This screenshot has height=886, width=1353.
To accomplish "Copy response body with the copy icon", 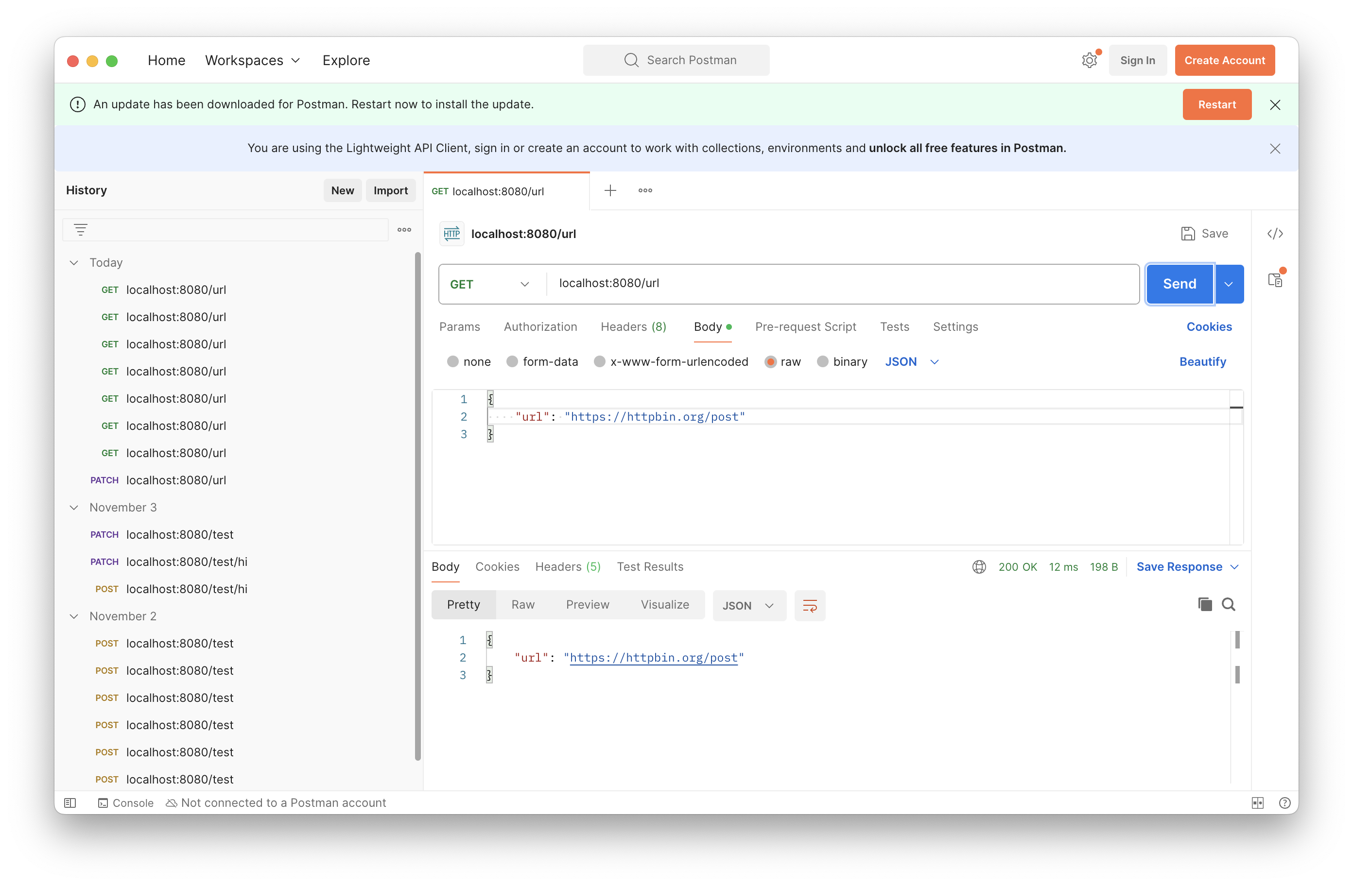I will pos(1205,604).
